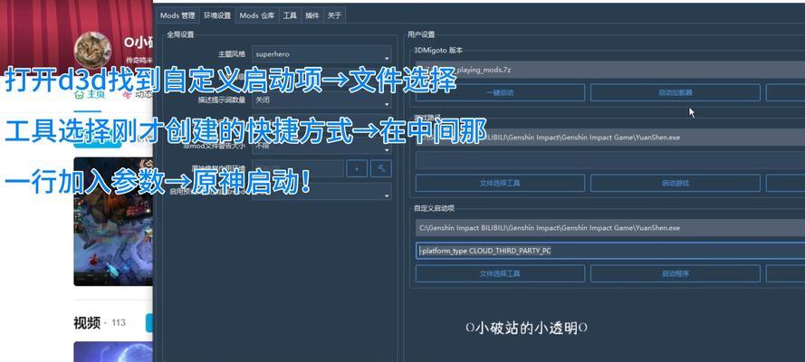
Task: Click 文件选择工具 under the platform_type field
Action: (x=500, y=274)
